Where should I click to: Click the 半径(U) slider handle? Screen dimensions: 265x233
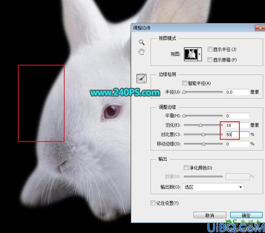[x=184, y=92]
